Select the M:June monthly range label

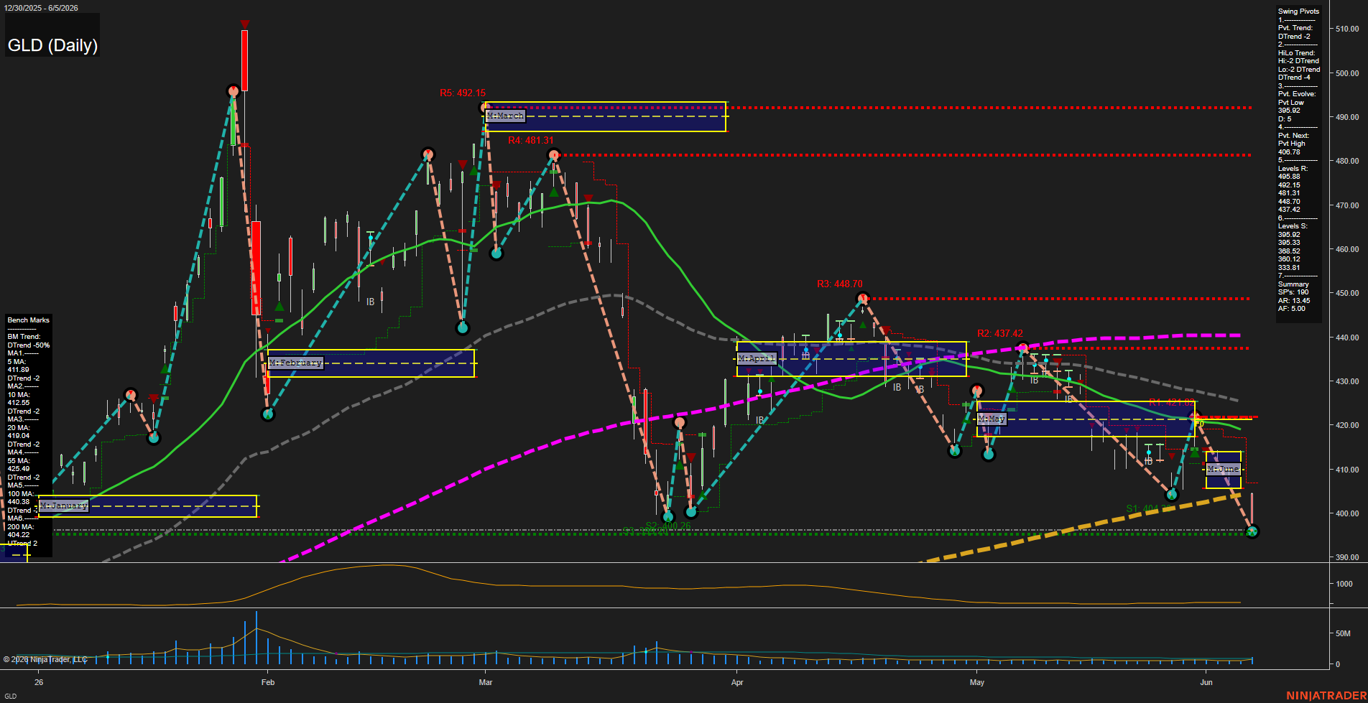tap(1223, 469)
